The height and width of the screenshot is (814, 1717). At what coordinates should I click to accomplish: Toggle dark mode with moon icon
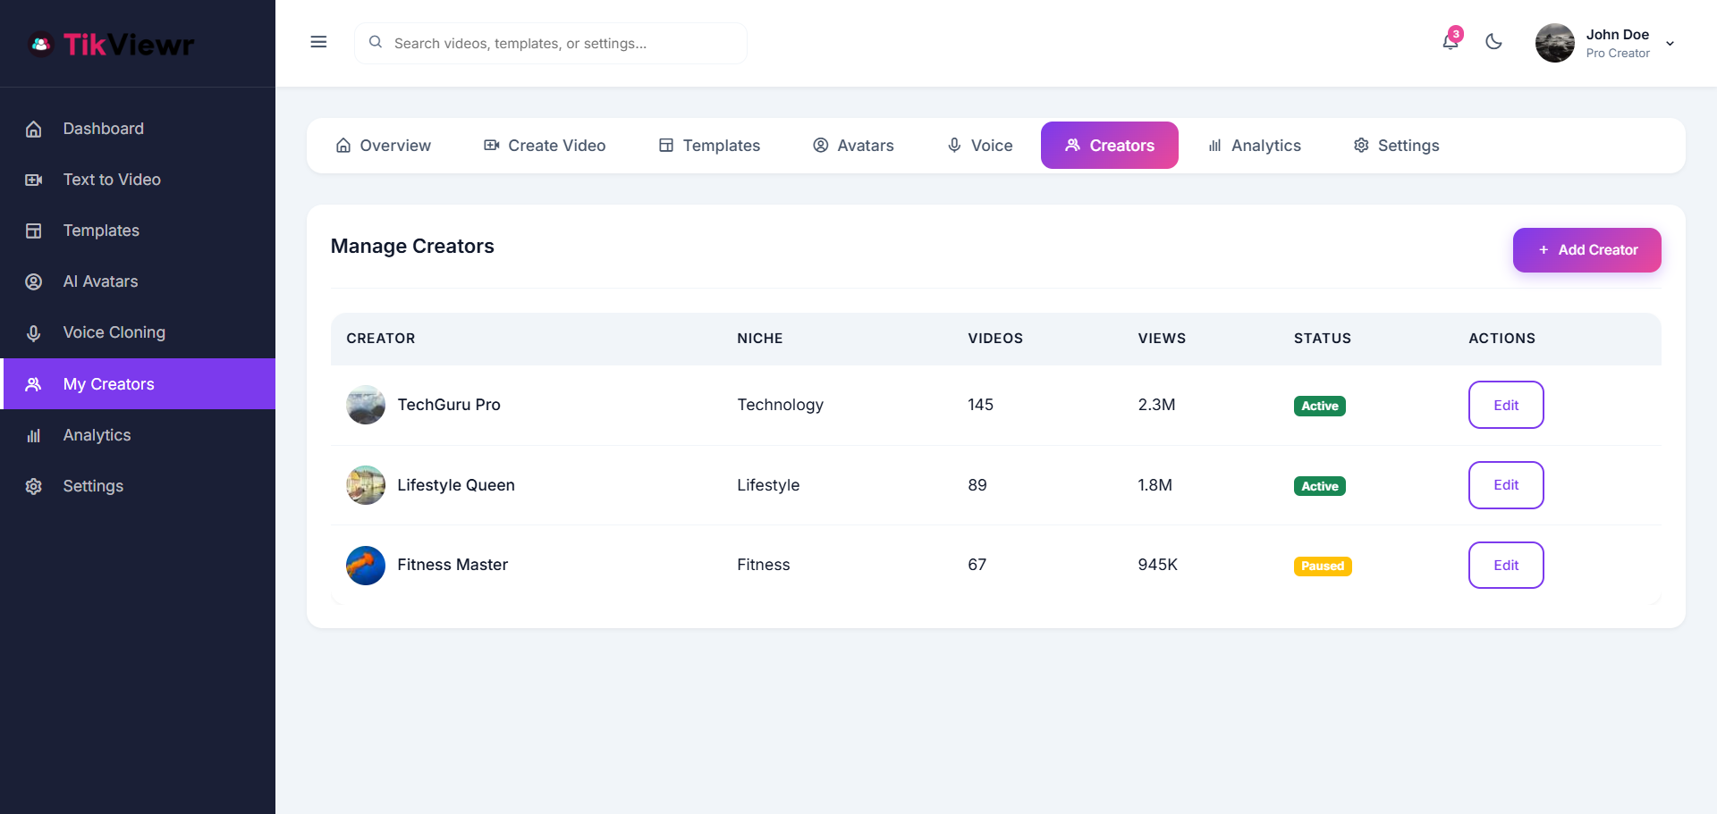coord(1493,42)
